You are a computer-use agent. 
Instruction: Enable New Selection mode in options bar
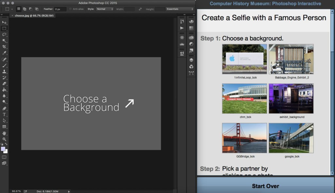pyautogui.click(x=19, y=9)
